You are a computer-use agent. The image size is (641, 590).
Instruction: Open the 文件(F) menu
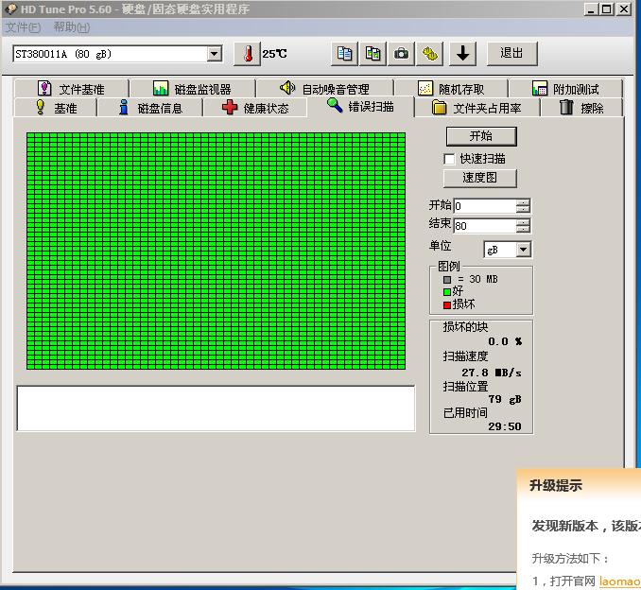point(23,27)
